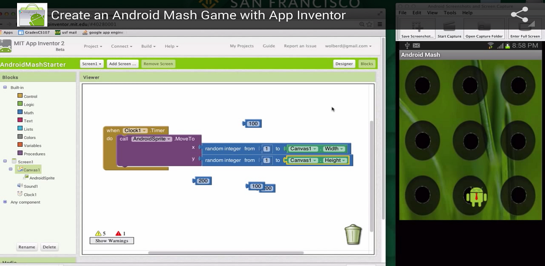The width and height of the screenshot is (545, 266).
Task: Open the Help menu in App Inventor
Action: pyautogui.click(x=171, y=46)
